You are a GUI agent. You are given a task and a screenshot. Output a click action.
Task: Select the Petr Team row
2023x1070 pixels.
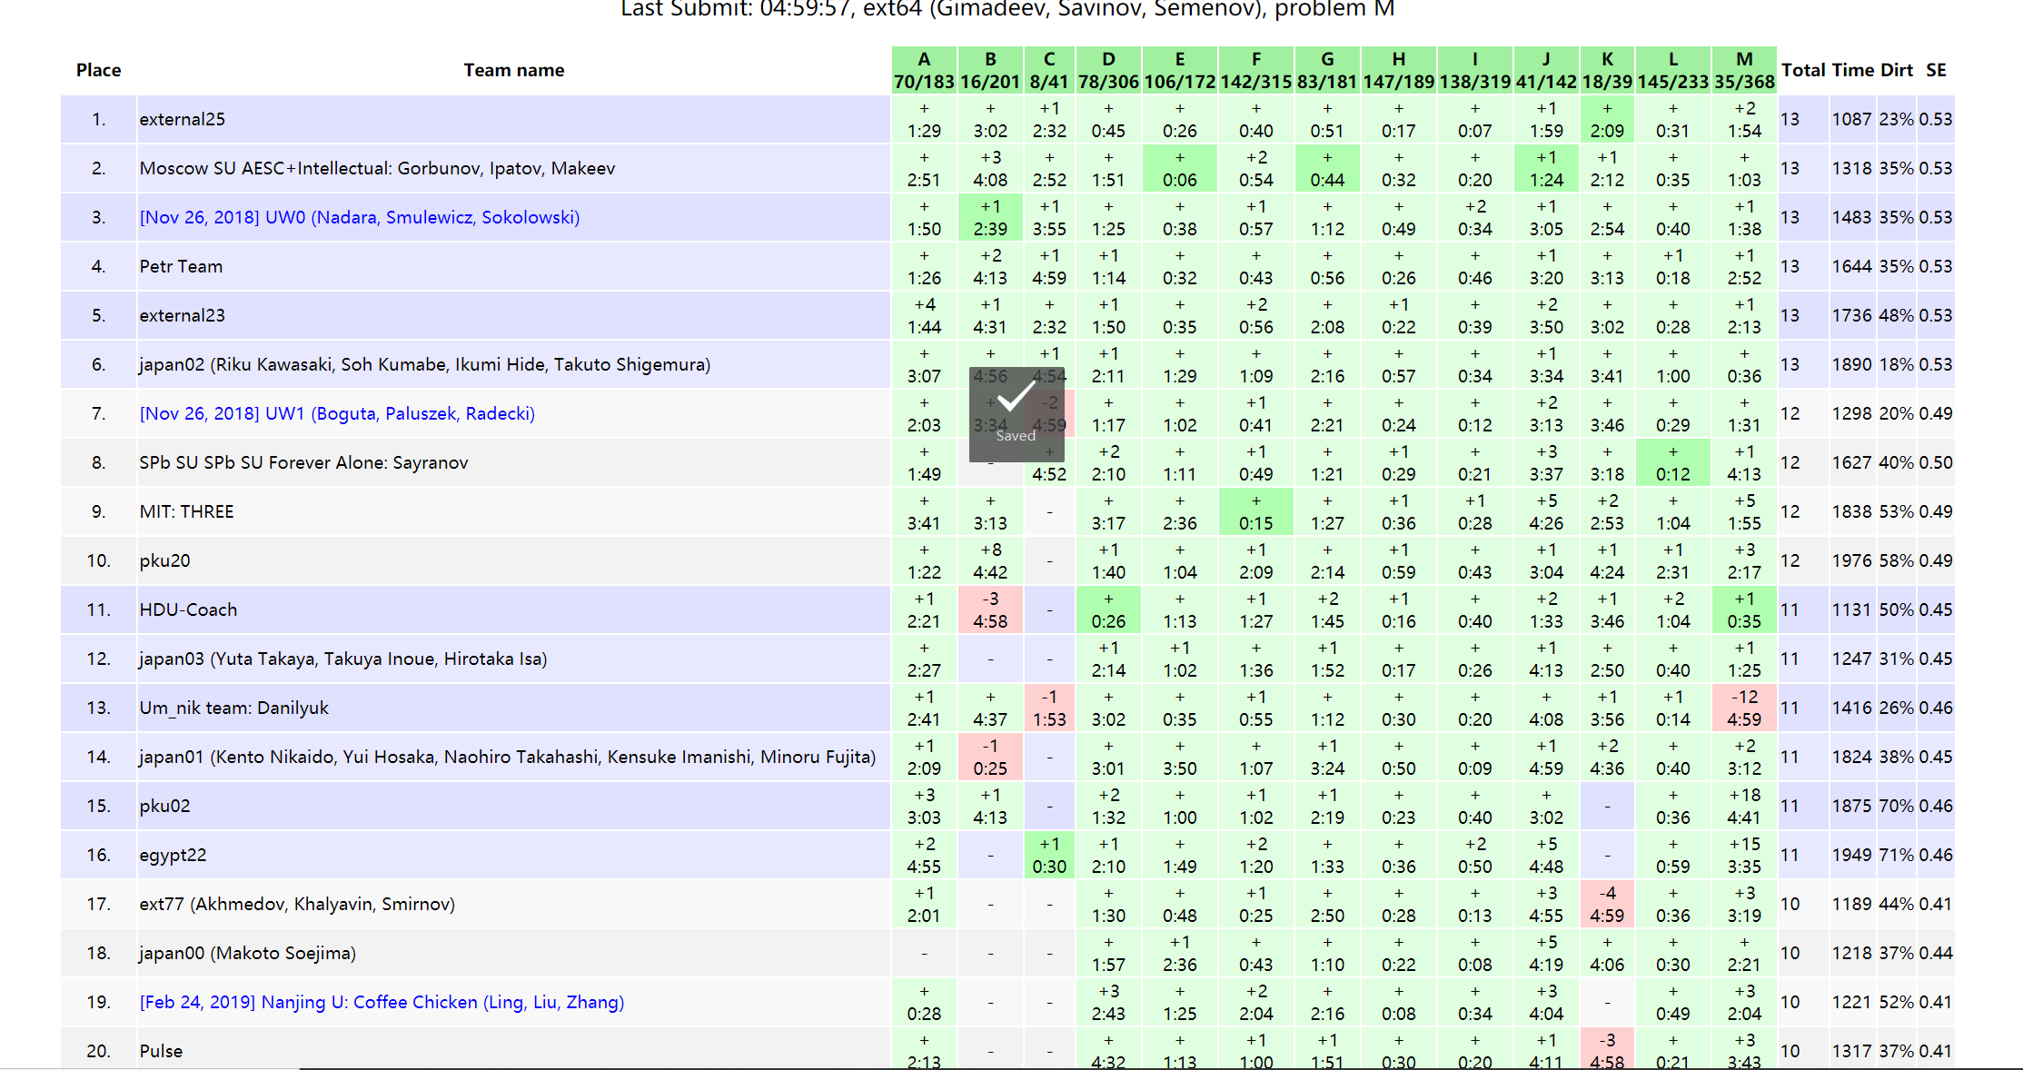point(181,266)
